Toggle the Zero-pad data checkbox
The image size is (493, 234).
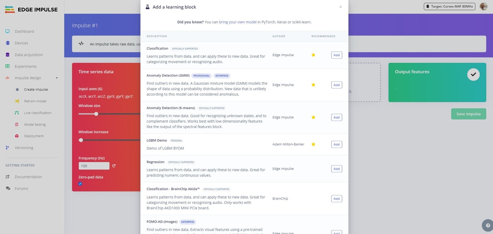point(80,184)
